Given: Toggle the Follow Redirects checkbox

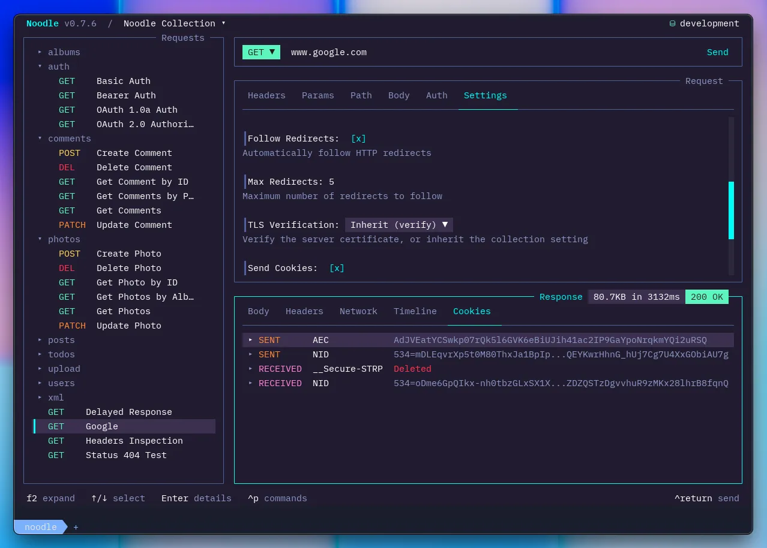Looking at the screenshot, I should (358, 138).
